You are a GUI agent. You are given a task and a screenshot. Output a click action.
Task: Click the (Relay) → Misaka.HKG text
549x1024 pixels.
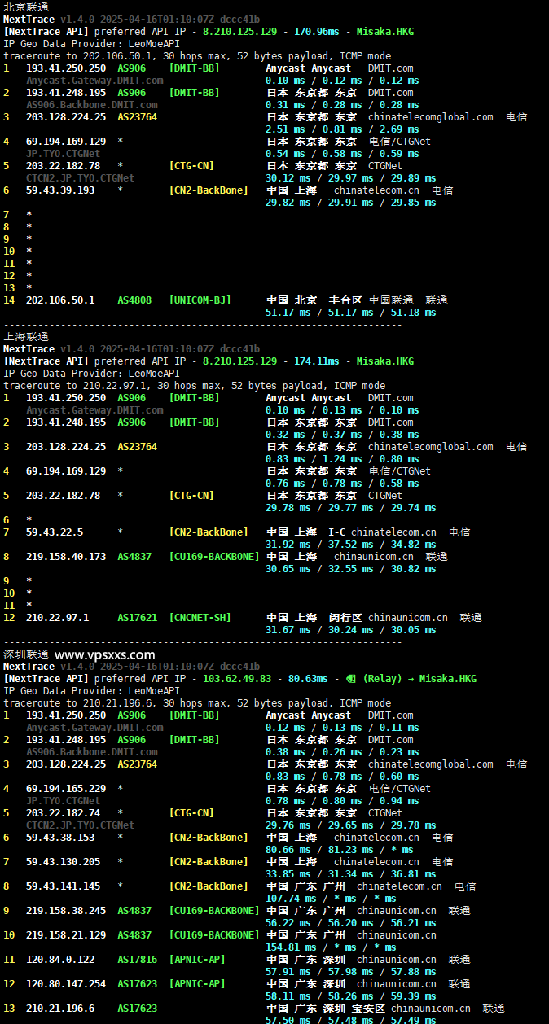[x=420, y=679]
